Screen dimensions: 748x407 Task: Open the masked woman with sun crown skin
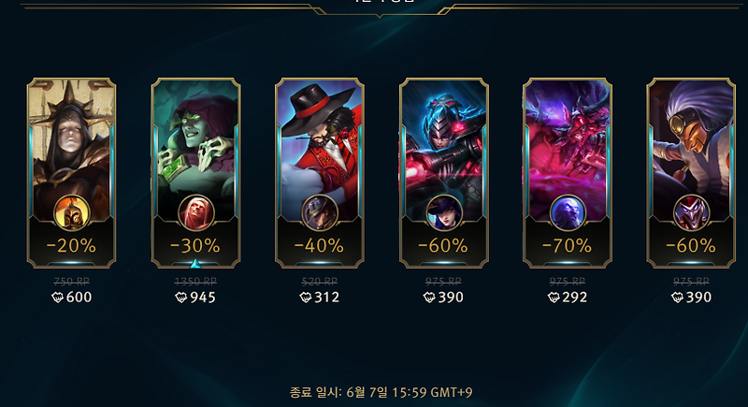[x=72, y=143]
